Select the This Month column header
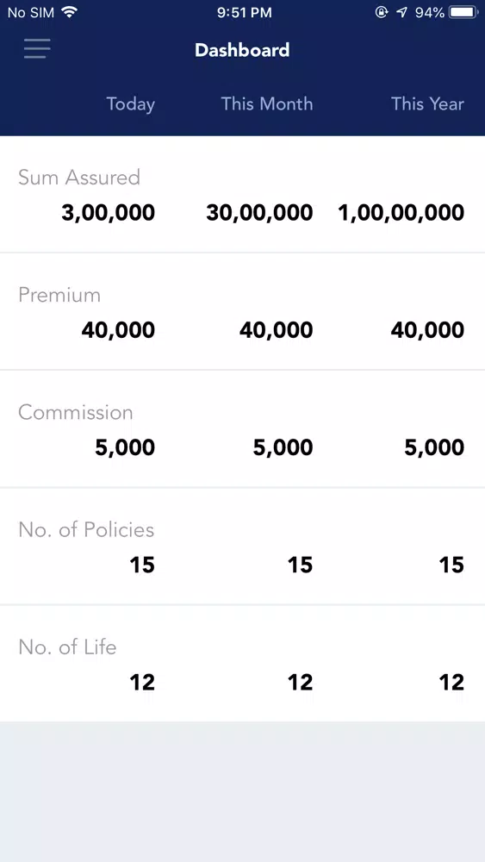 (x=267, y=103)
